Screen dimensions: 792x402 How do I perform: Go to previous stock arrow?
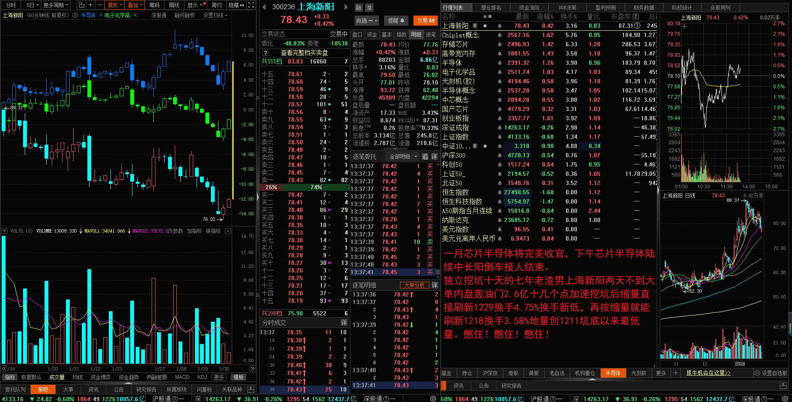tap(264, 7)
